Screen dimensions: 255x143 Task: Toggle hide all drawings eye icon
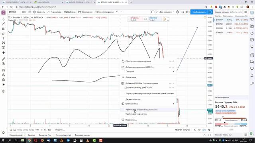coord(4,85)
